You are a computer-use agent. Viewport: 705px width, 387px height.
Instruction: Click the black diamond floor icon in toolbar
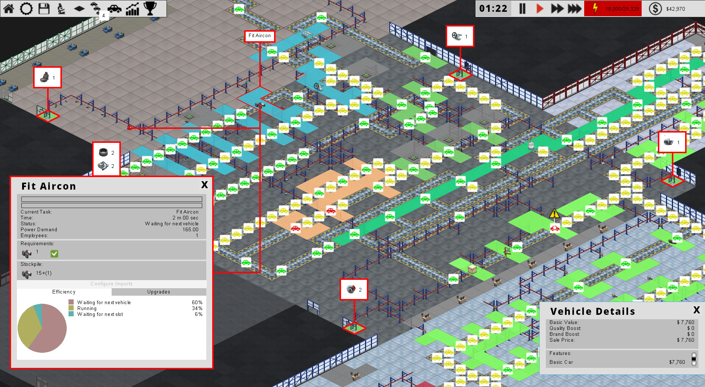[x=79, y=8]
